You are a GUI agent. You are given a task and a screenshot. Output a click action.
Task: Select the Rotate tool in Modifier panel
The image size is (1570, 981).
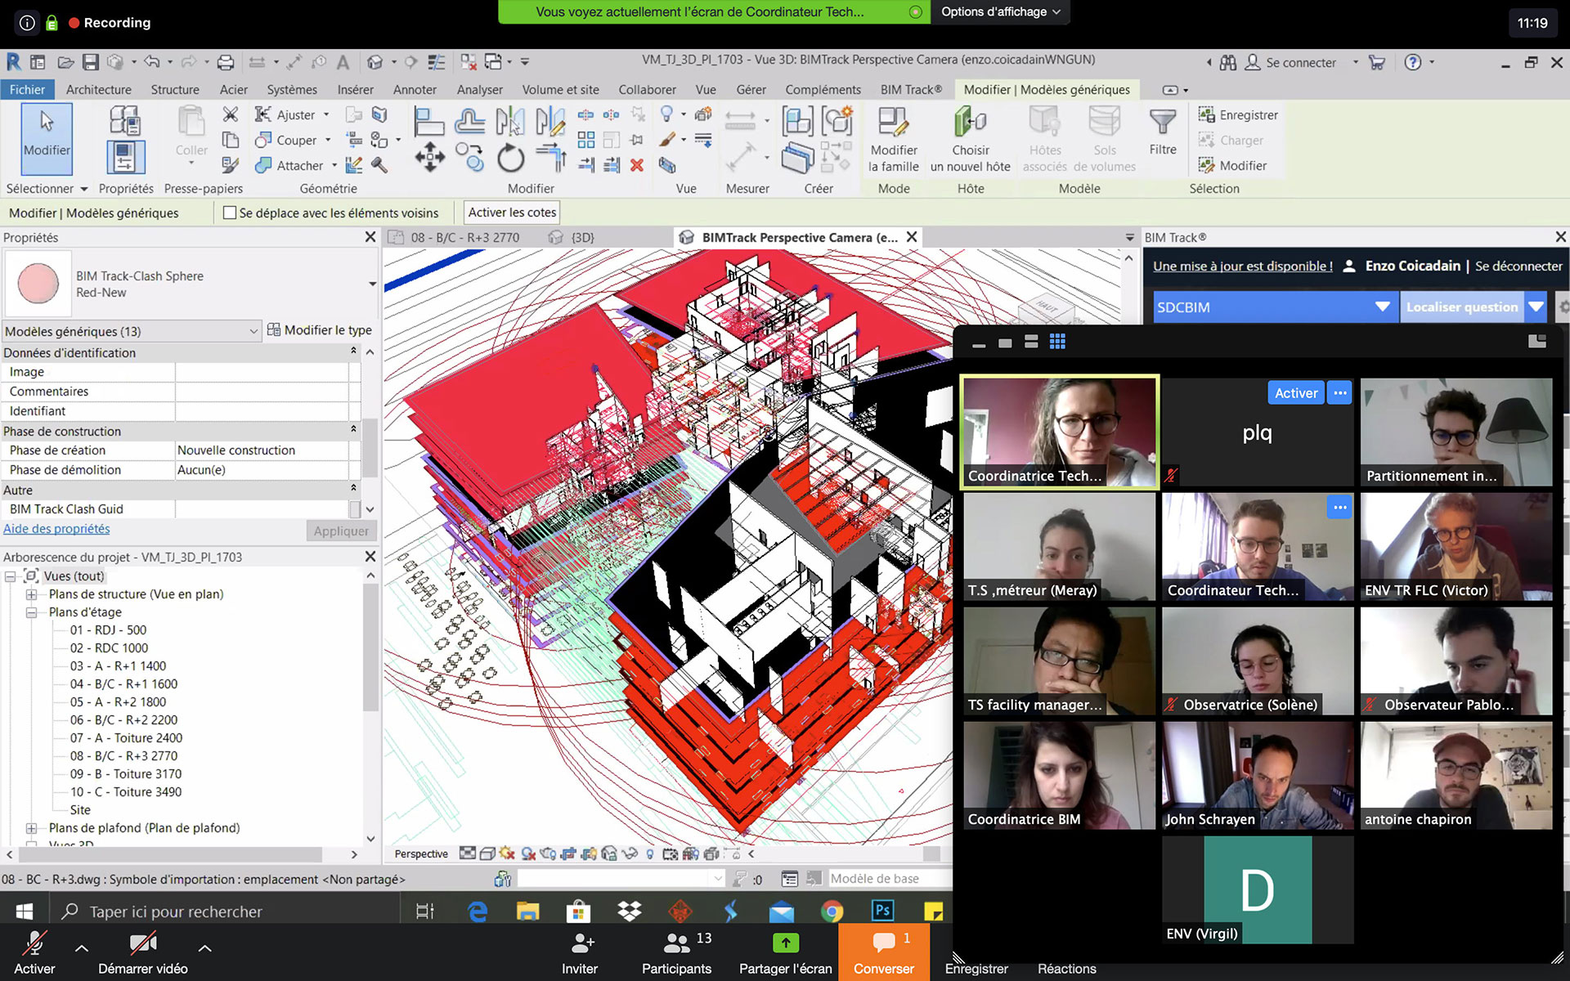510,157
